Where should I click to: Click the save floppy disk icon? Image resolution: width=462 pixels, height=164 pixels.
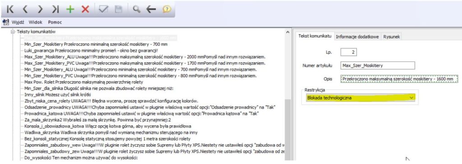tap(119, 9)
